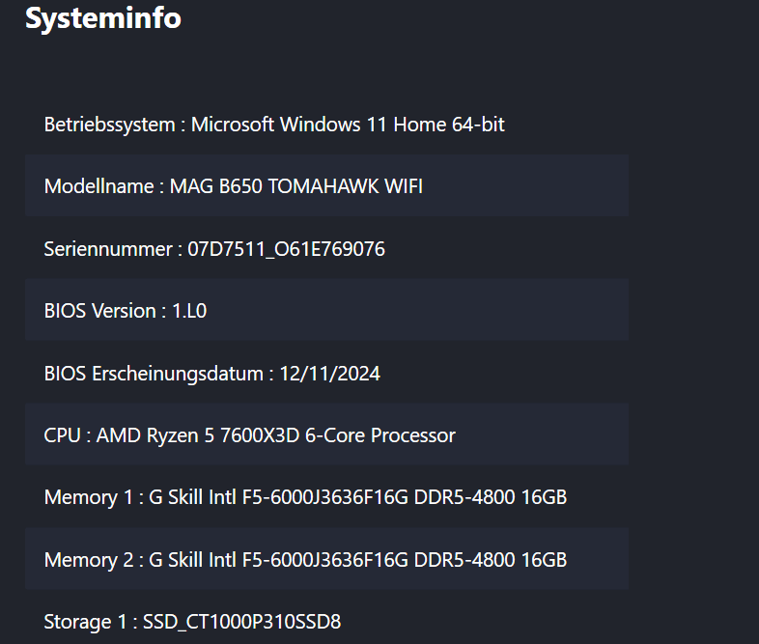Select the Seriennummer label
The height and width of the screenshot is (644, 759).
click(x=107, y=249)
